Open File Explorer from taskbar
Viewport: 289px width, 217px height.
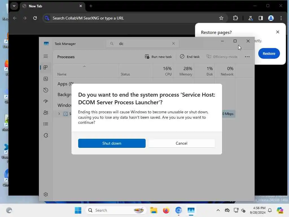pyautogui.click(x=154, y=210)
